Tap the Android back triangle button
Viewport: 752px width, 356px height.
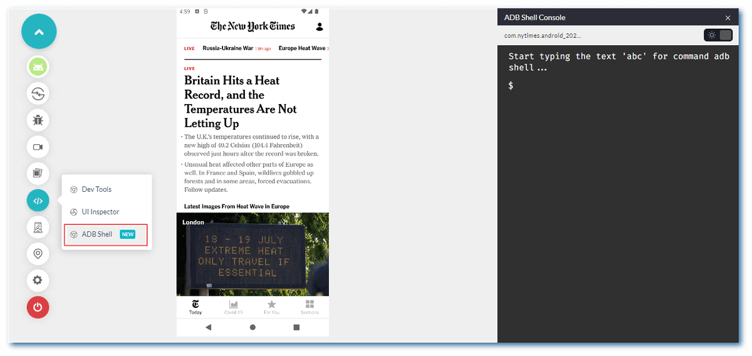click(209, 327)
